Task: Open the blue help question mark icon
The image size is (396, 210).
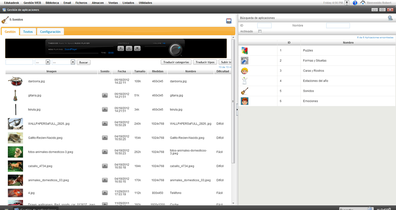Action: click(x=355, y=3)
